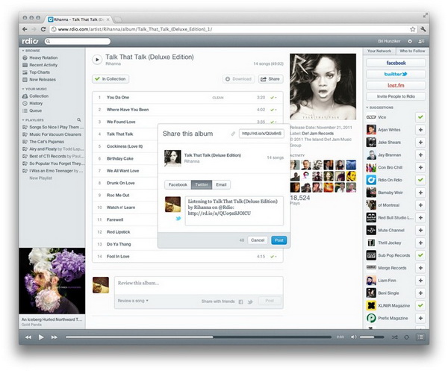Seek within the track progress bar
The width and height of the screenshot is (448, 371).
(199, 337)
